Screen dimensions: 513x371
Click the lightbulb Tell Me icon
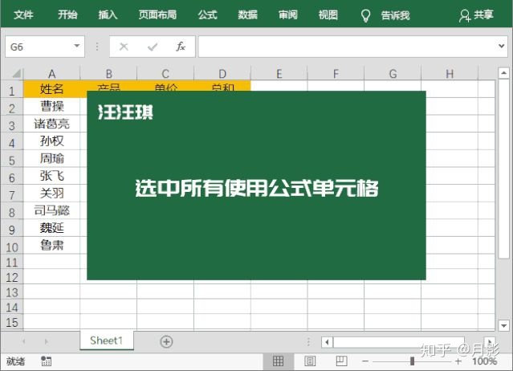coord(365,15)
